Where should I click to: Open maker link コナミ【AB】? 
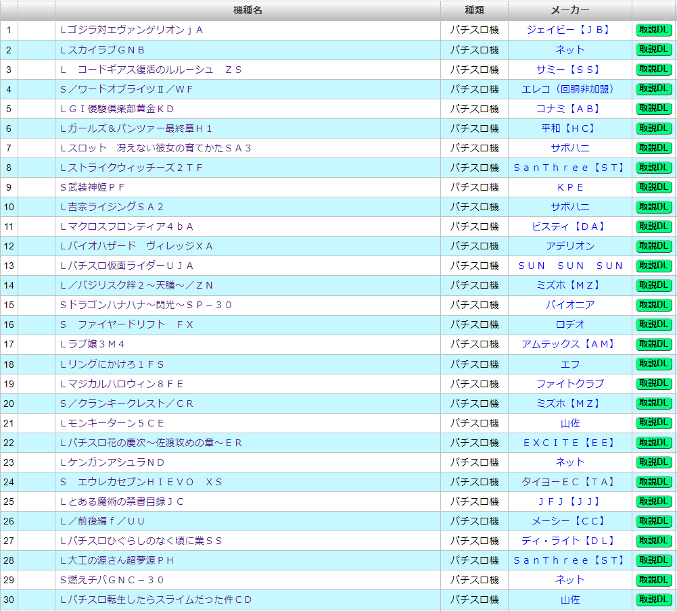570,109
